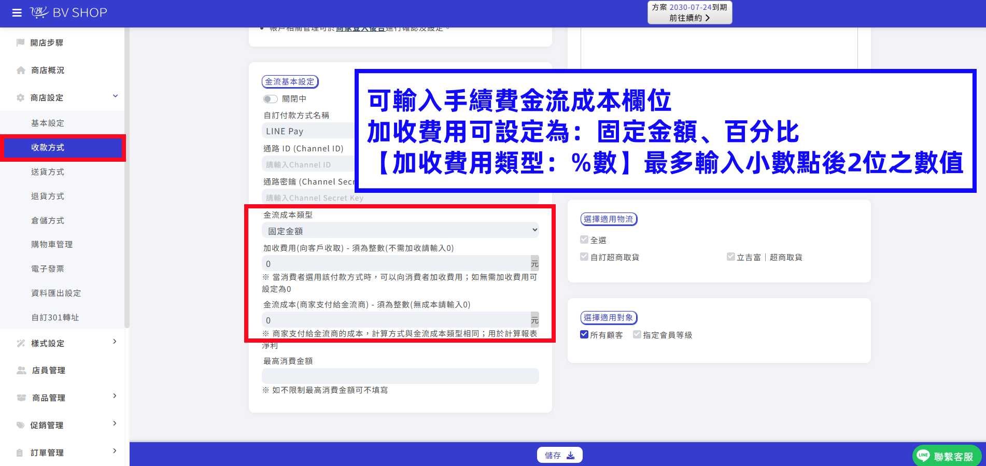
Task: Open the 聯繫客服 support button
Action: point(947,456)
